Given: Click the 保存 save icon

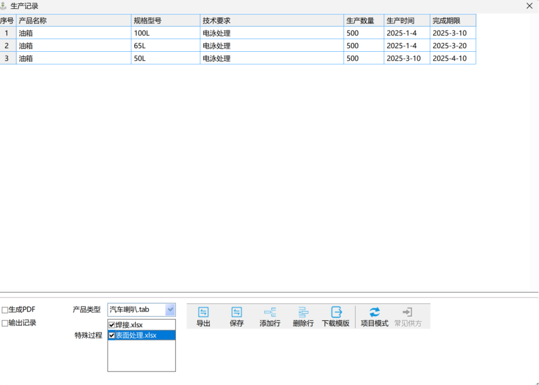Looking at the screenshot, I should 237,313.
